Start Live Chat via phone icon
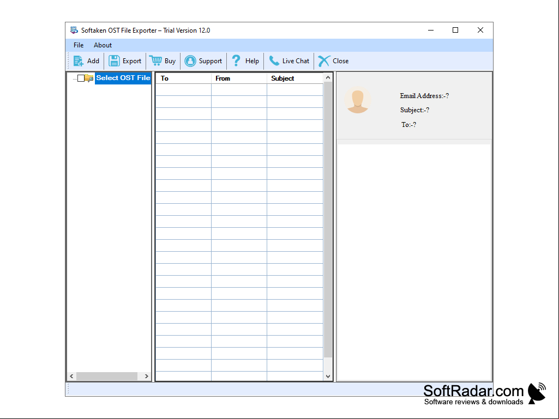The width and height of the screenshot is (559, 419). tap(274, 61)
